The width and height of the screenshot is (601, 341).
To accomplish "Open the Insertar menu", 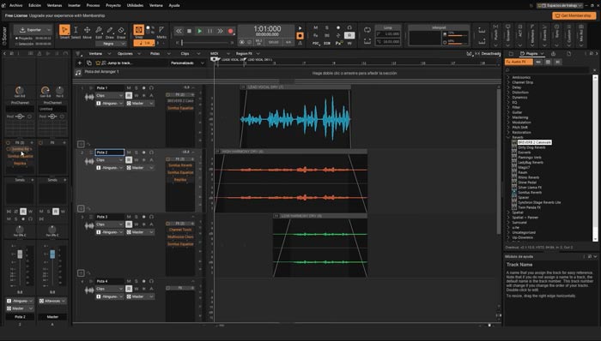I will tap(74, 5).
